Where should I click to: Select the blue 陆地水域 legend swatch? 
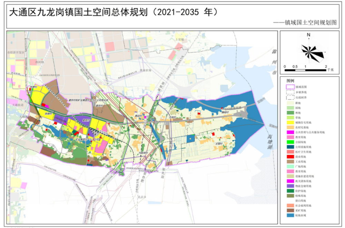coord(289,215)
